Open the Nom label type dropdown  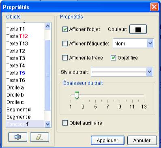click(133, 44)
